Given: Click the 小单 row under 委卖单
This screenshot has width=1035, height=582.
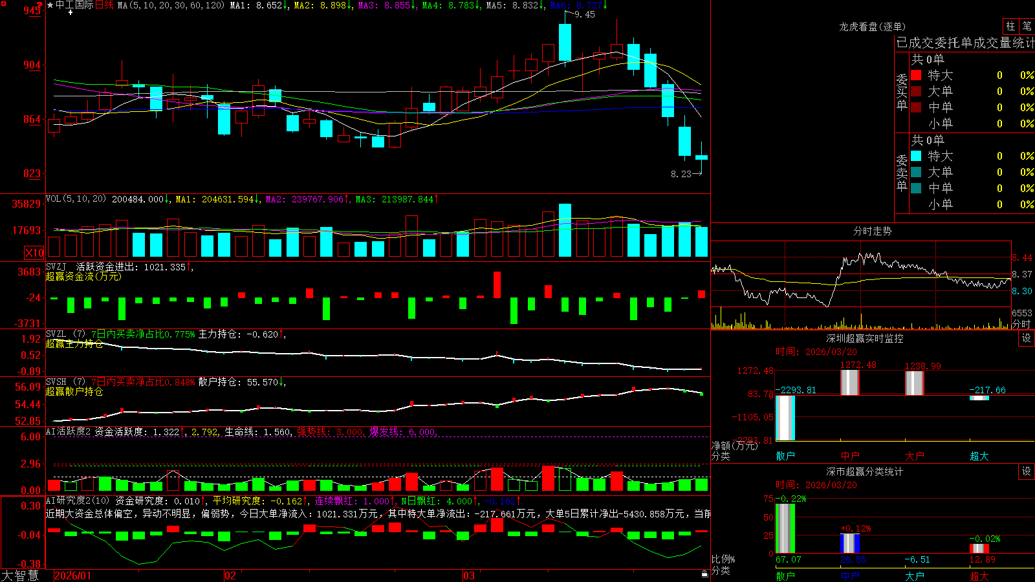Looking at the screenshot, I should point(972,204).
